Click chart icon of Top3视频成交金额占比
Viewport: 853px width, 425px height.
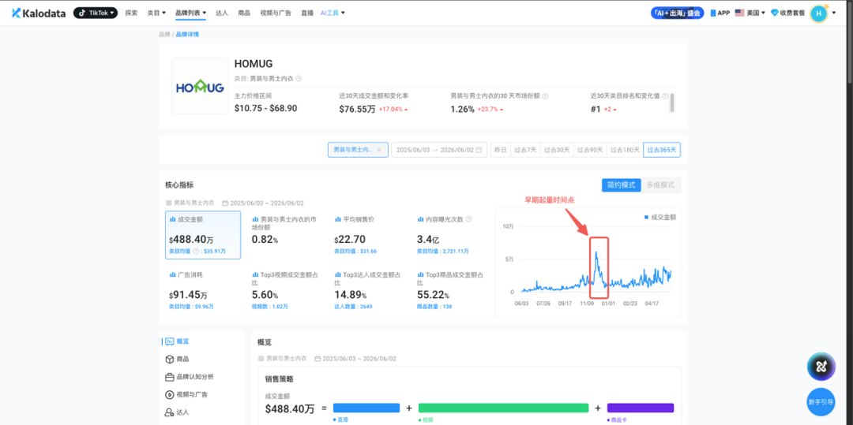(x=255, y=274)
